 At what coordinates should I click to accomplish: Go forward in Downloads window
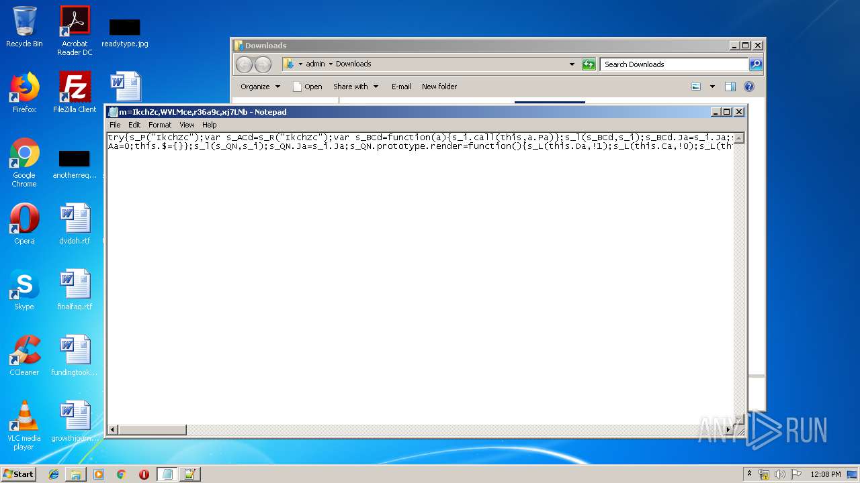pos(263,64)
